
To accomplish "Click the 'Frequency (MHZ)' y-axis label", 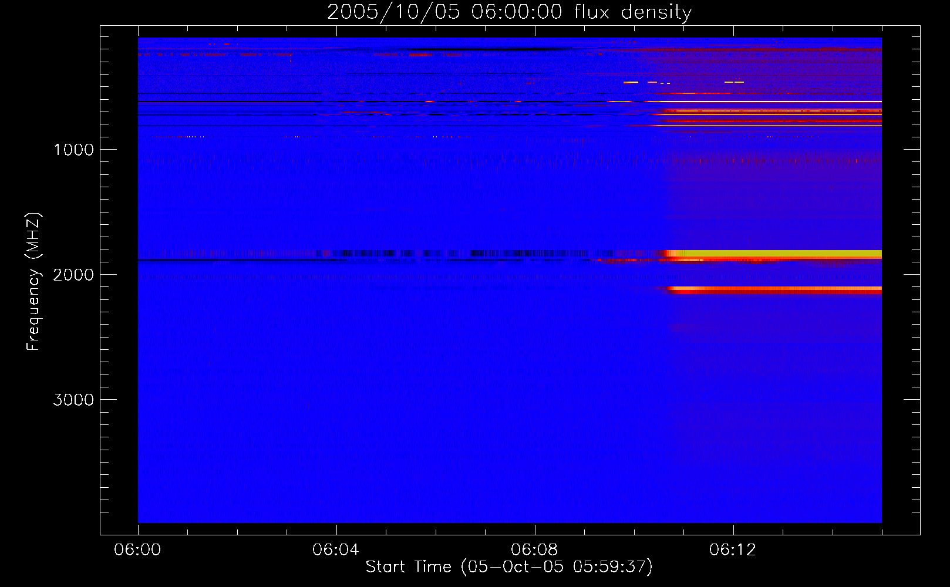I will pos(33,282).
